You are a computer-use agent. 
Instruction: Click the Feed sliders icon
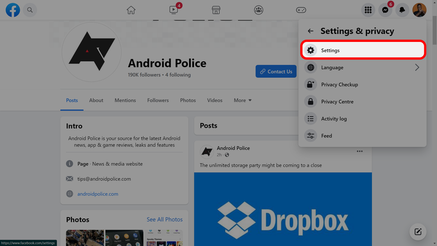pyautogui.click(x=310, y=136)
